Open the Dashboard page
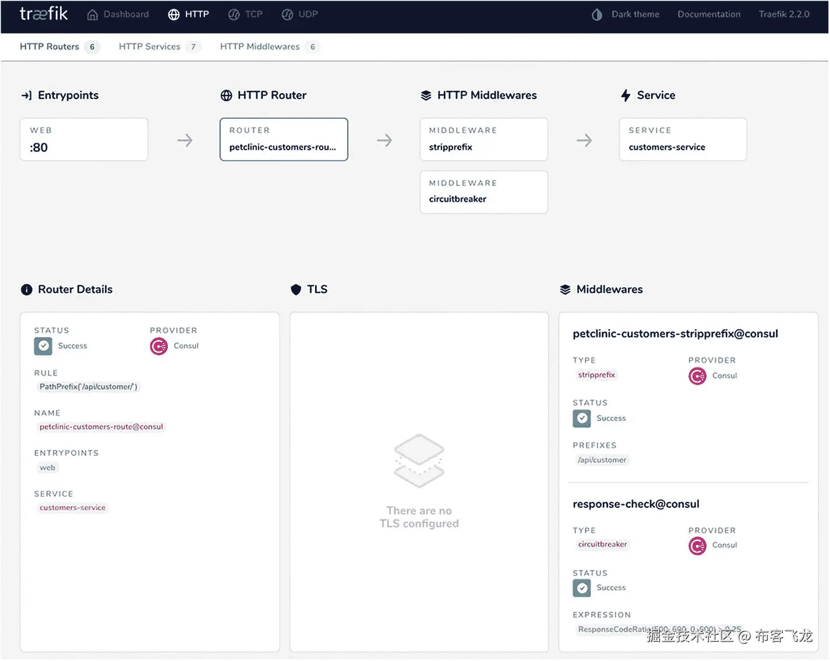Screen dimensions: 830x661 118,15
